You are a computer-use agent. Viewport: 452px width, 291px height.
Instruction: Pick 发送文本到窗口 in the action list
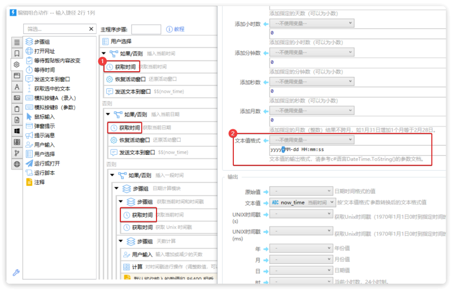pos(48,79)
